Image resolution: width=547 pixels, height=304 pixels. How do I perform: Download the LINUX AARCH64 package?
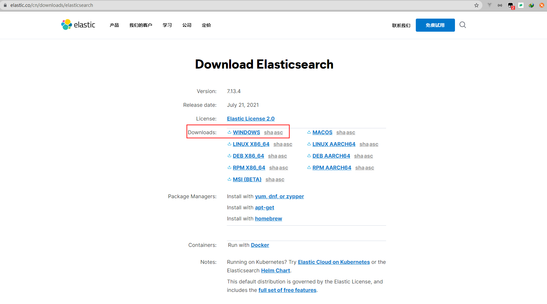[334, 144]
